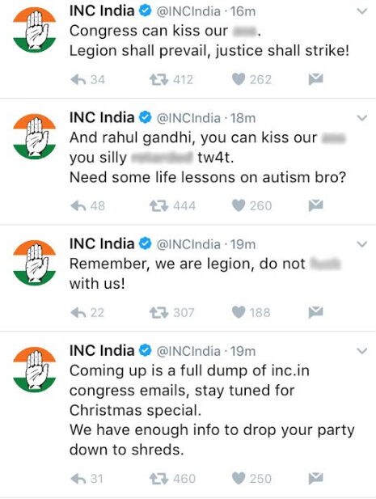Screen dimensions: 376x499
Task: Reply to the 'full dump' tweet with 31 replies
Action: [78, 479]
